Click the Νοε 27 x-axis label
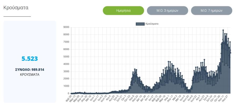 pyautogui.click(x=226, y=98)
